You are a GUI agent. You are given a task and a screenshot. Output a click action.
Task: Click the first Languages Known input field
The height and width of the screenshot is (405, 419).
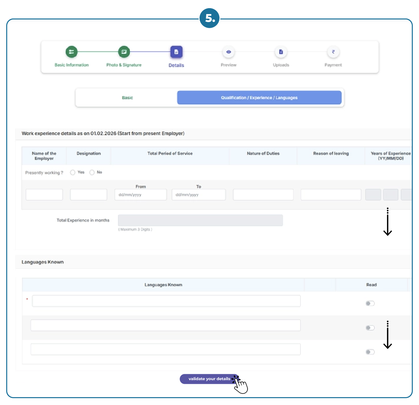pos(166,301)
